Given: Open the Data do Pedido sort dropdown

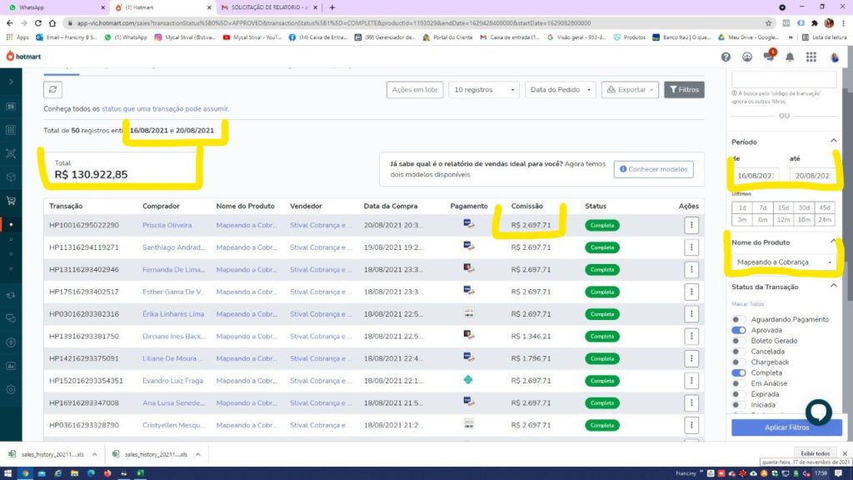Looking at the screenshot, I should pyautogui.click(x=561, y=90).
